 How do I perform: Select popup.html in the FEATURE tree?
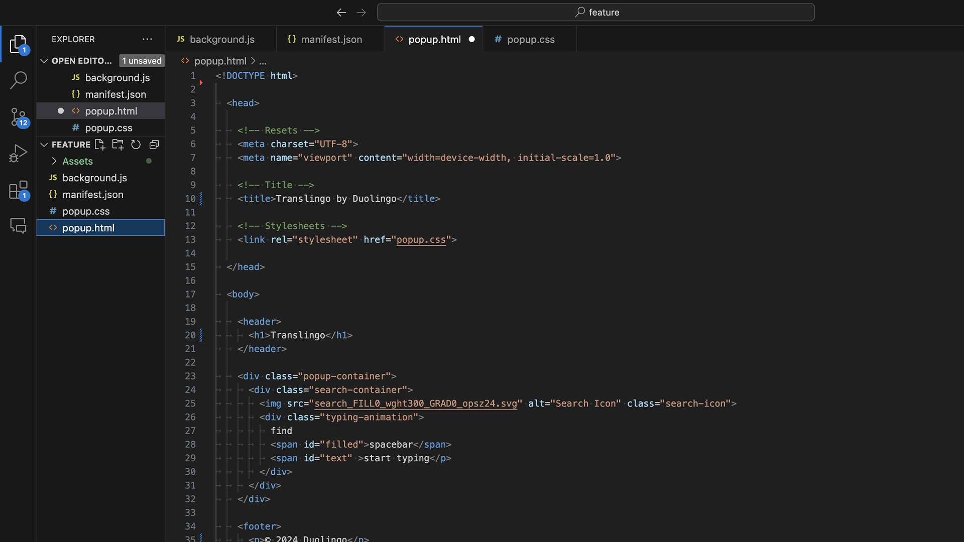[100, 228]
